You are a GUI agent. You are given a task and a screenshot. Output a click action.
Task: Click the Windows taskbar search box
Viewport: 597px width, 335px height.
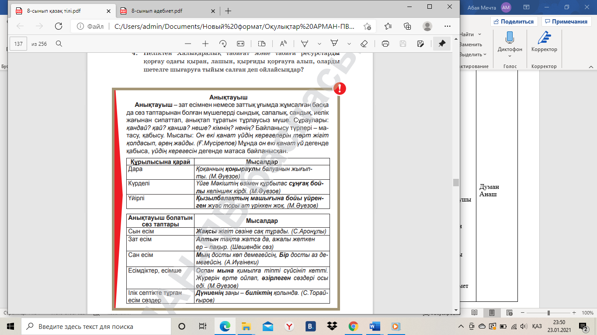coord(96,326)
